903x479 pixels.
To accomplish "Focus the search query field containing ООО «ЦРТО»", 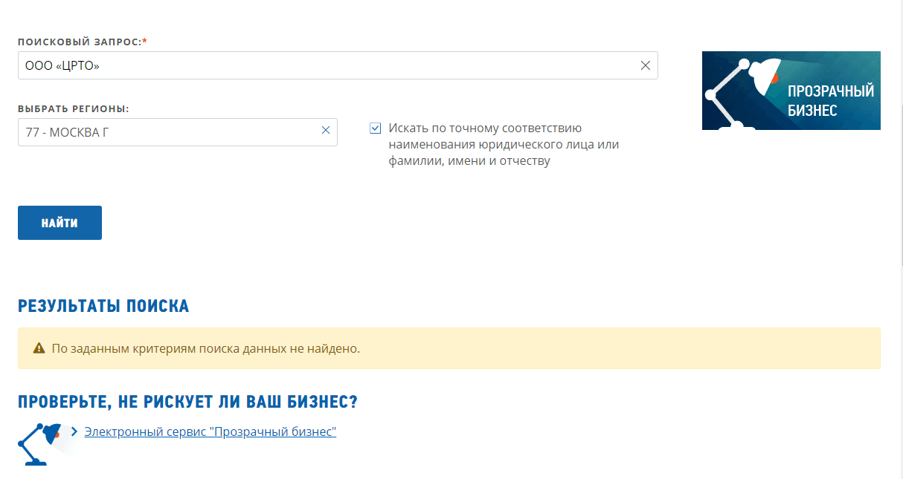I will click(x=327, y=65).
